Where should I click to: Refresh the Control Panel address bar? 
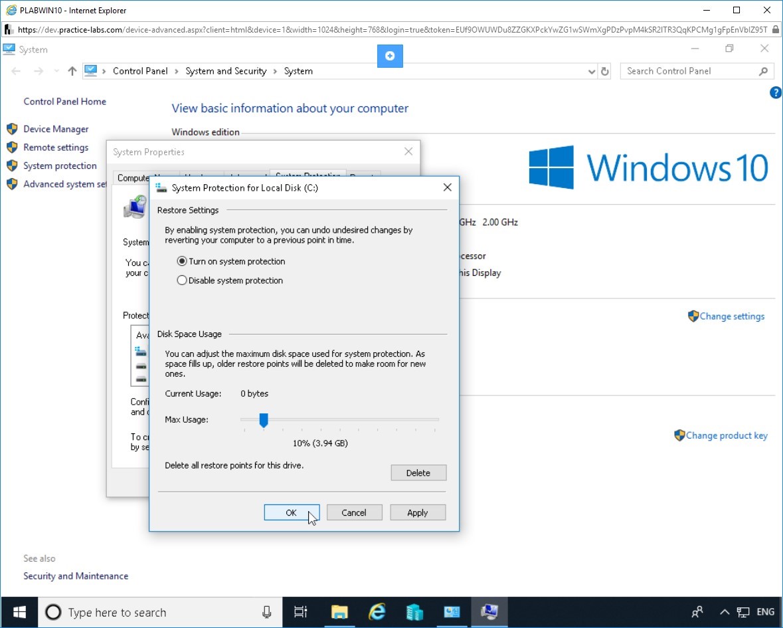[x=605, y=72]
